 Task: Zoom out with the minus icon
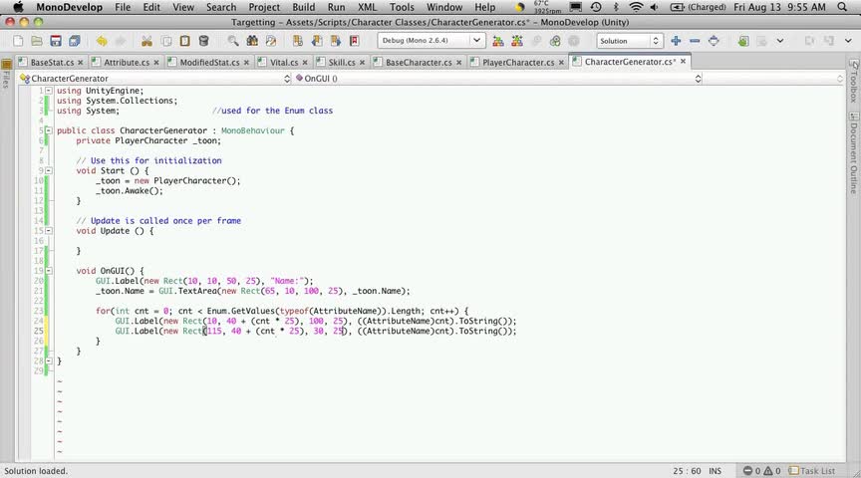pos(695,41)
